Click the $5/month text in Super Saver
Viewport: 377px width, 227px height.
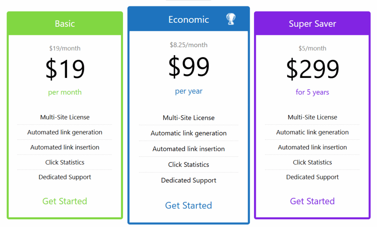pos(312,48)
